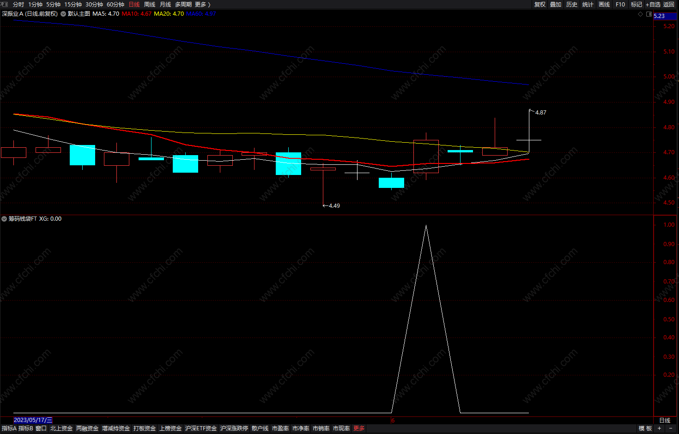
Task: Click the MA5: 4.70 value
Action: coord(106,14)
